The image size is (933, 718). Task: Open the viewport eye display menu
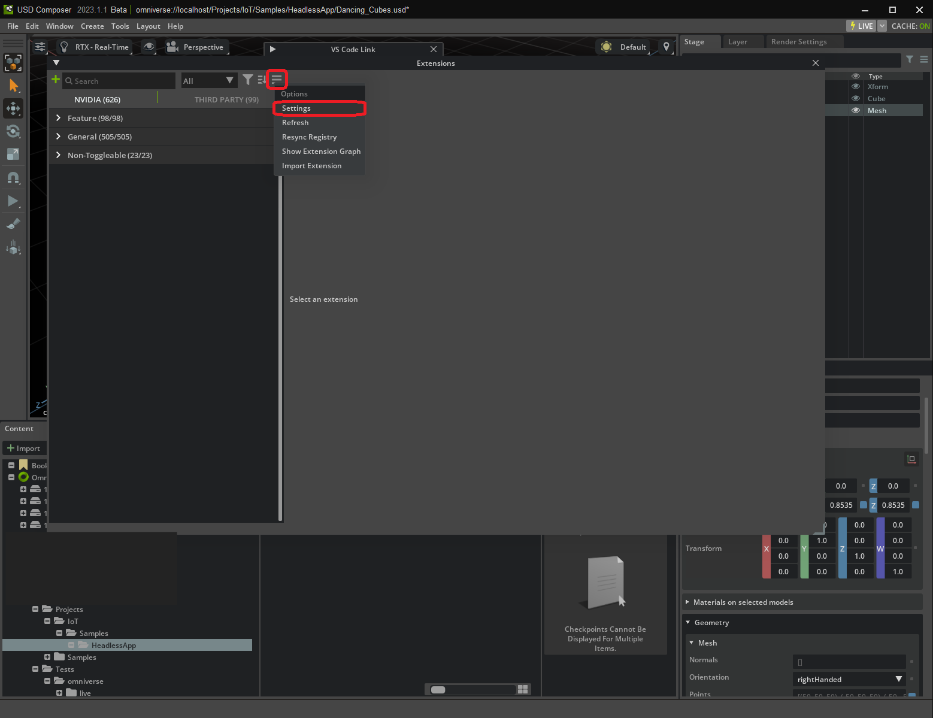(149, 47)
